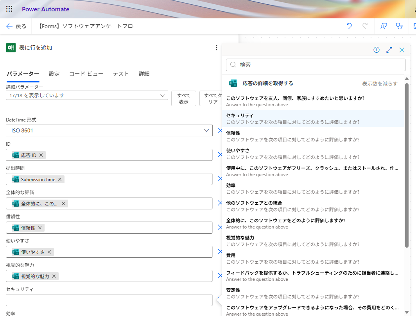
Task: Click the Excel icon beside 表に行を追加
Action: (x=11, y=47)
